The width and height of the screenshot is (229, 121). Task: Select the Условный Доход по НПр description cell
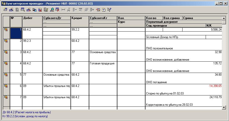pyautogui.click(x=175, y=37)
